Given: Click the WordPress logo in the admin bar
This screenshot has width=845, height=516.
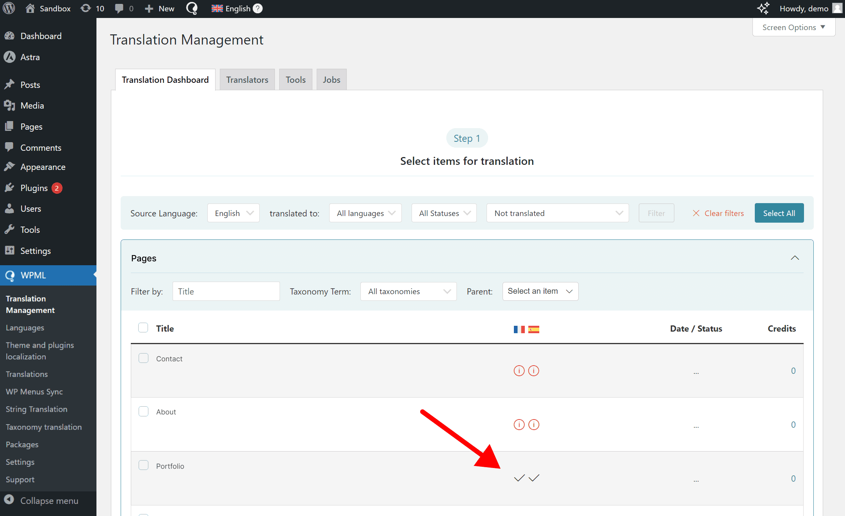Looking at the screenshot, I should point(9,8).
